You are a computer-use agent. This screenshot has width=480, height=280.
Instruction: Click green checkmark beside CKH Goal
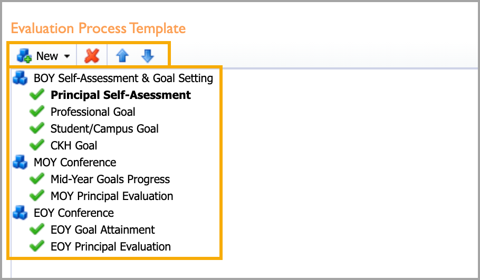37,145
